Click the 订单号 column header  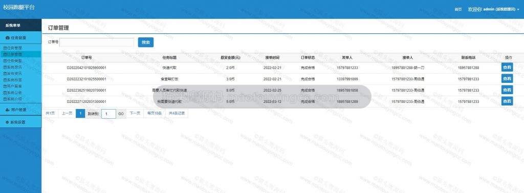(x=86, y=57)
